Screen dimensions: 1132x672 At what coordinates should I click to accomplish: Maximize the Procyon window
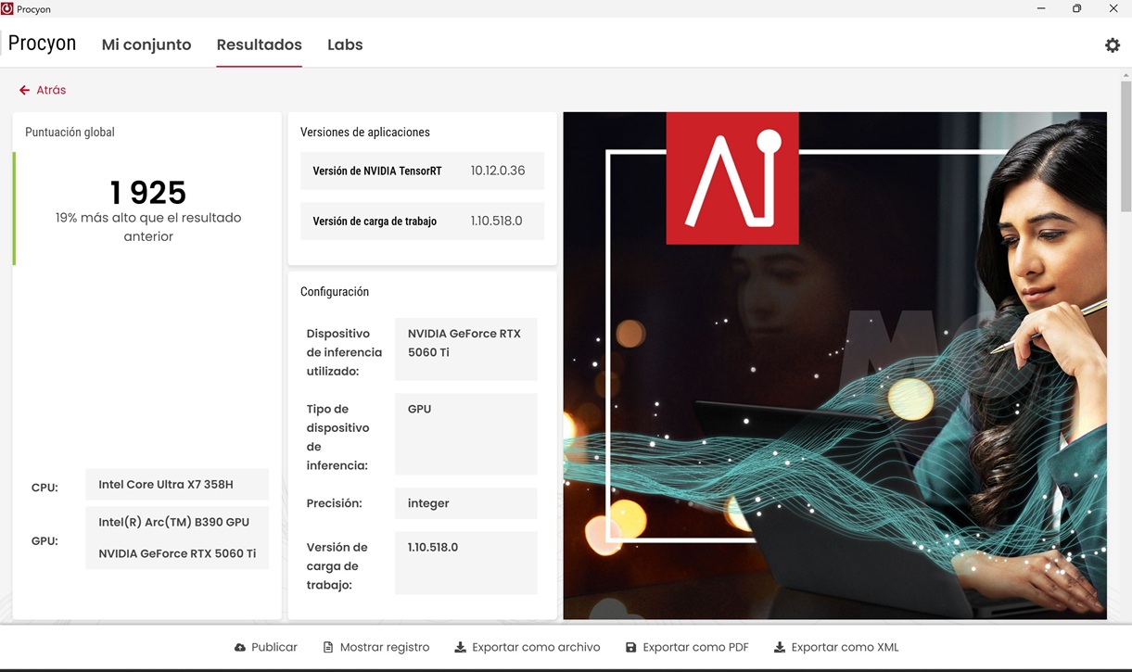pos(1076,8)
